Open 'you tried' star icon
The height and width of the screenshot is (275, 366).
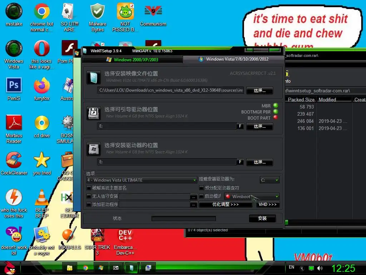[41, 163]
